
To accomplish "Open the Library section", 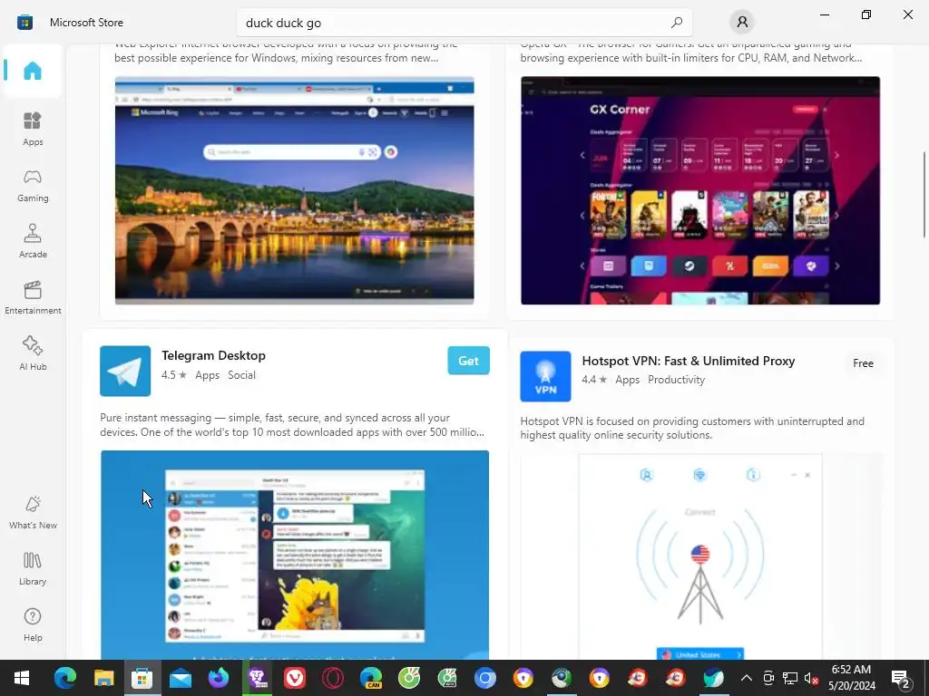I will (33, 568).
